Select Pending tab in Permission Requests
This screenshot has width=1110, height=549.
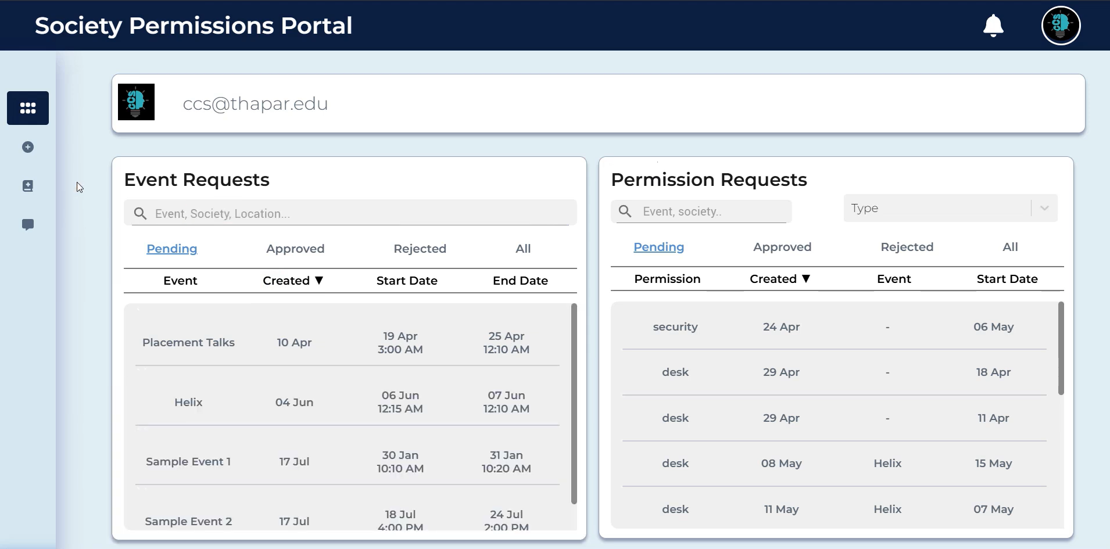[658, 247]
